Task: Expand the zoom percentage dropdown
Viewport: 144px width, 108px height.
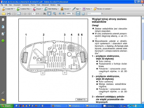Action: click(x=73, y=14)
